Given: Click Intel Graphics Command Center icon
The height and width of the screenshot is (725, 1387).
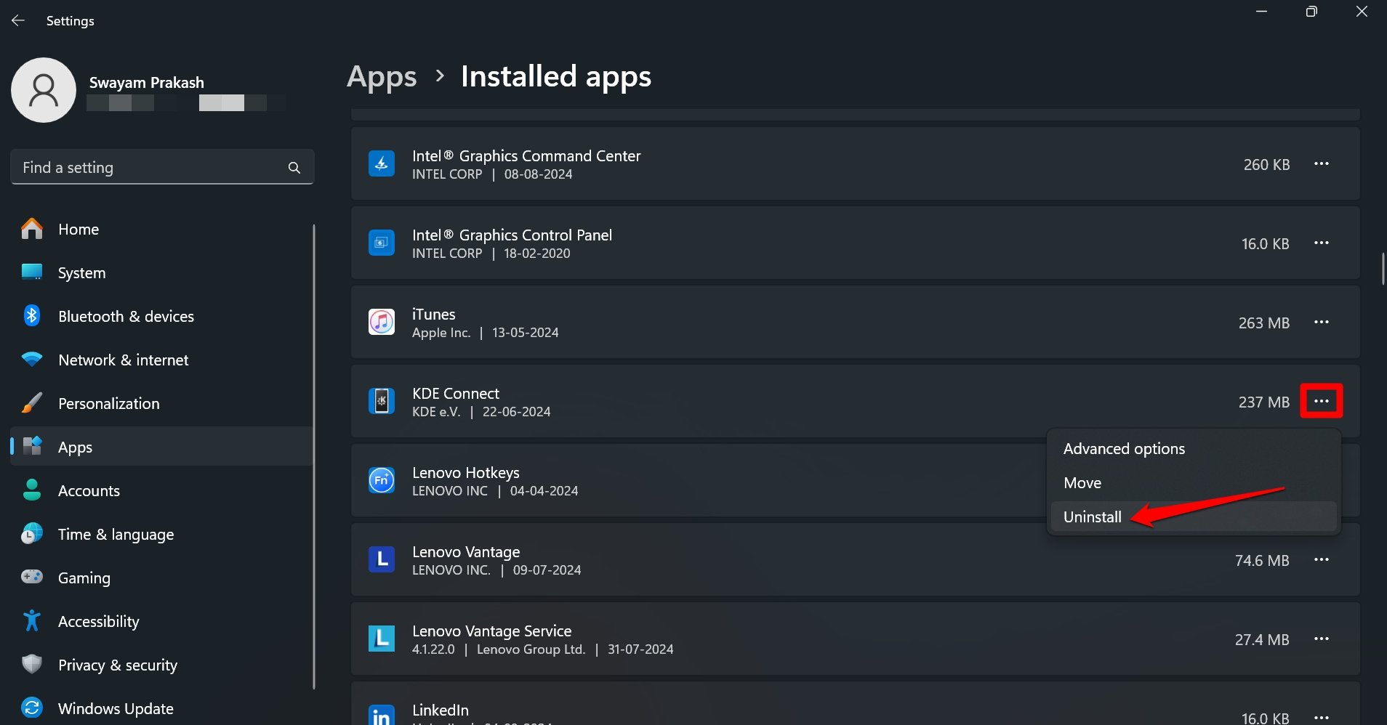Looking at the screenshot, I should pyautogui.click(x=381, y=163).
